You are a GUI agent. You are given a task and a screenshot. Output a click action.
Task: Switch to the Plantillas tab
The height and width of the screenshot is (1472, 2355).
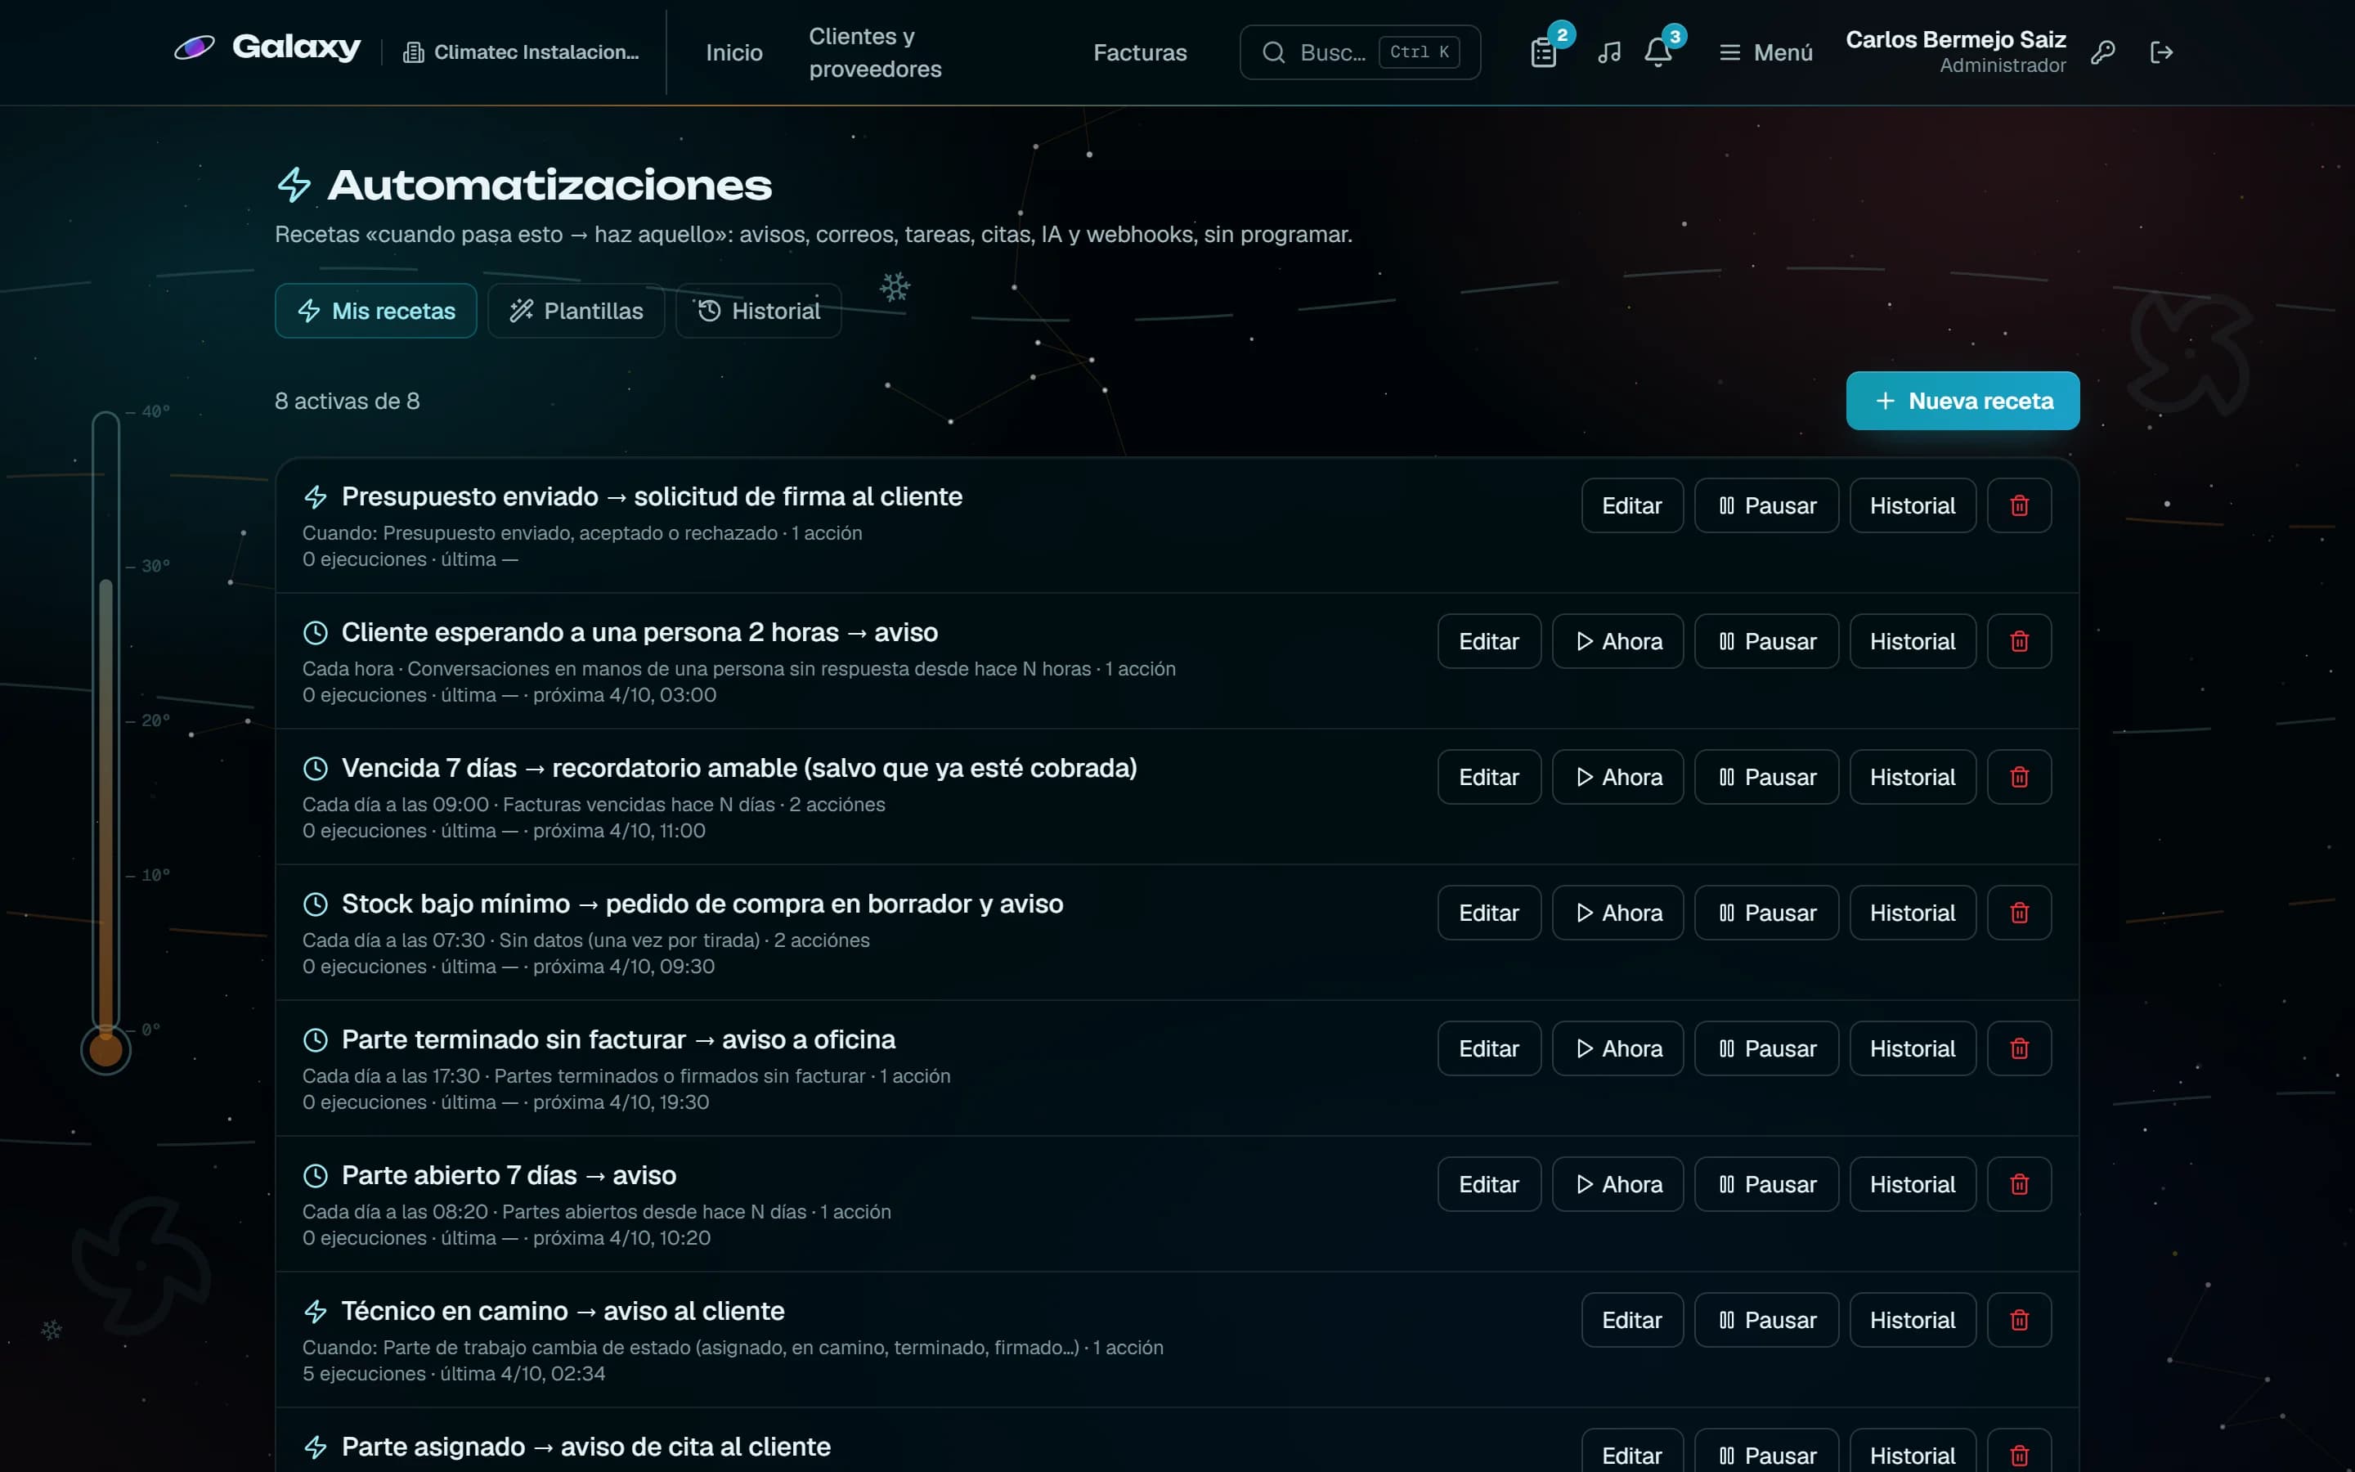point(576,311)
